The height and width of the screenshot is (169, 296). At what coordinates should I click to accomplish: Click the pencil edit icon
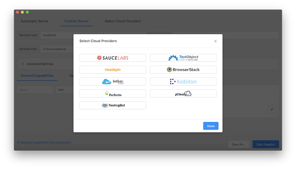coord(272,109)
